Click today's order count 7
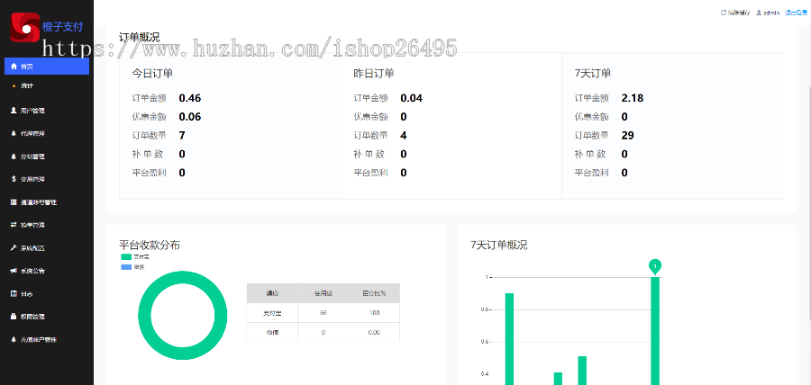The width and height of the screenshot is (811, 385). click(182, 135)
